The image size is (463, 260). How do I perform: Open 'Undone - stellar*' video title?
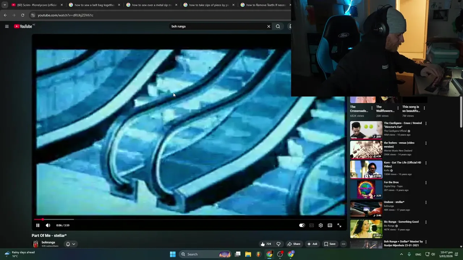coord(394,202)
